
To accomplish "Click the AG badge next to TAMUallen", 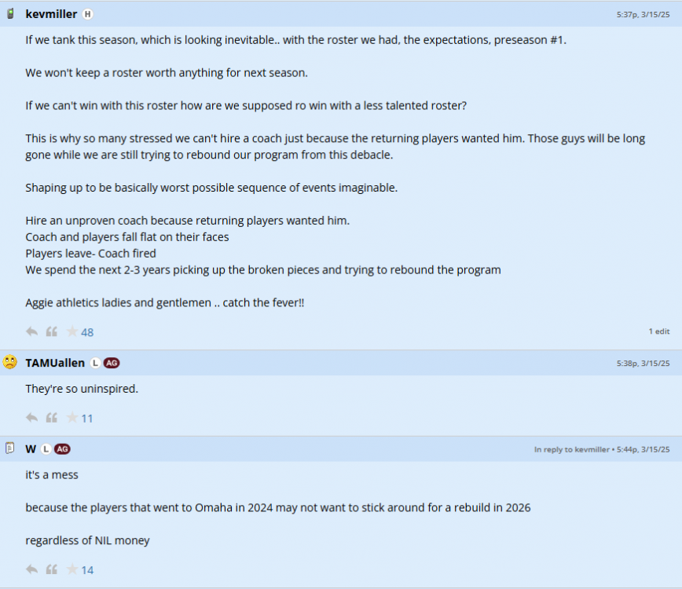I will (x=112, y=363).
